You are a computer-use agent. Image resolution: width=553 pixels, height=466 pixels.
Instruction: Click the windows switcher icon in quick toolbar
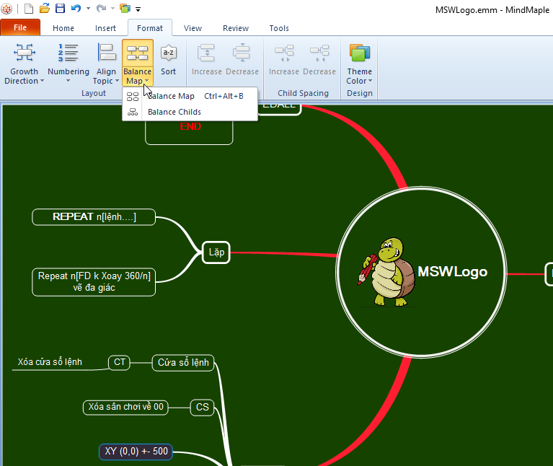point(125,8)
